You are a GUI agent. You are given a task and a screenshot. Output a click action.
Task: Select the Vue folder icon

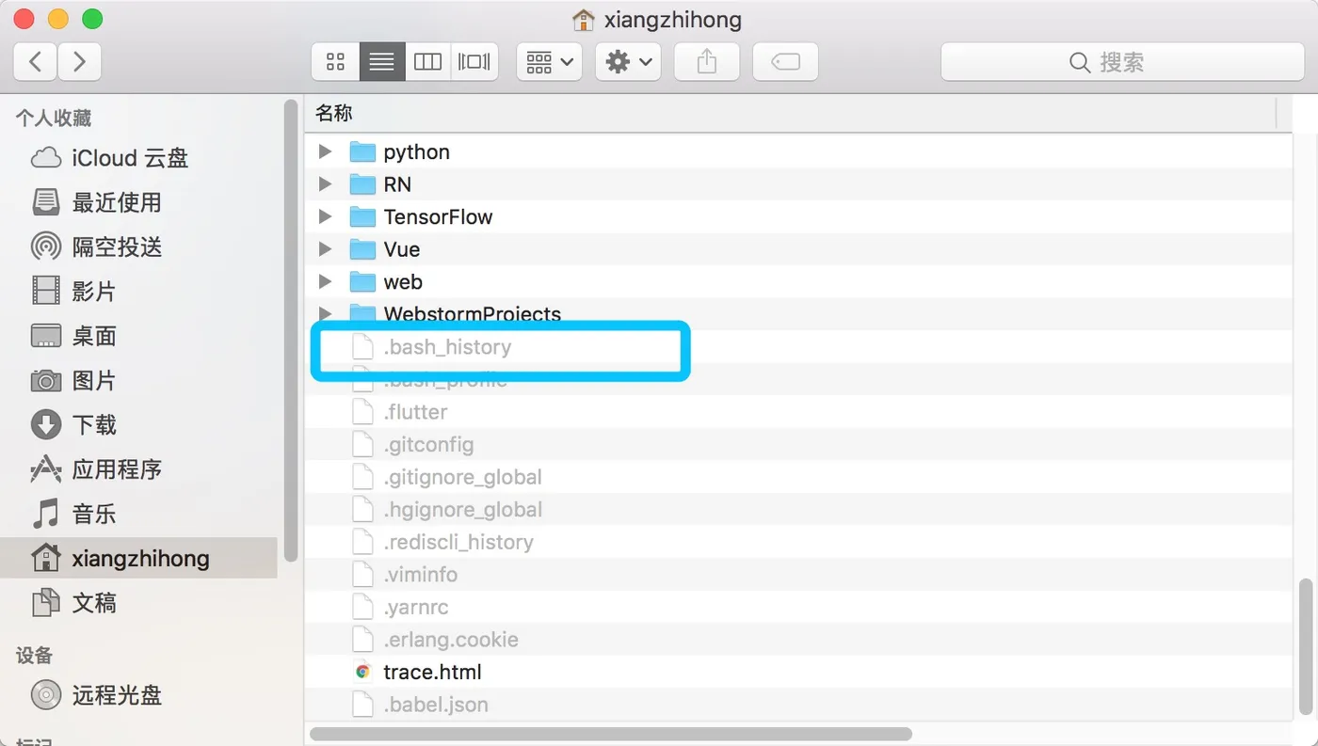(362, 249)
